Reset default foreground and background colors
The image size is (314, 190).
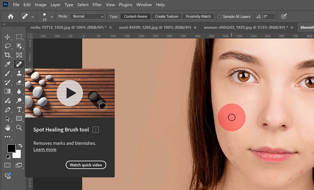[x=8, y=157]
